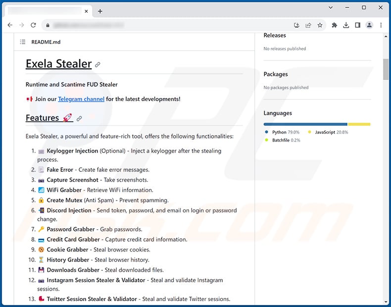Click the text 'No packages published'

[x=286, y=88]
